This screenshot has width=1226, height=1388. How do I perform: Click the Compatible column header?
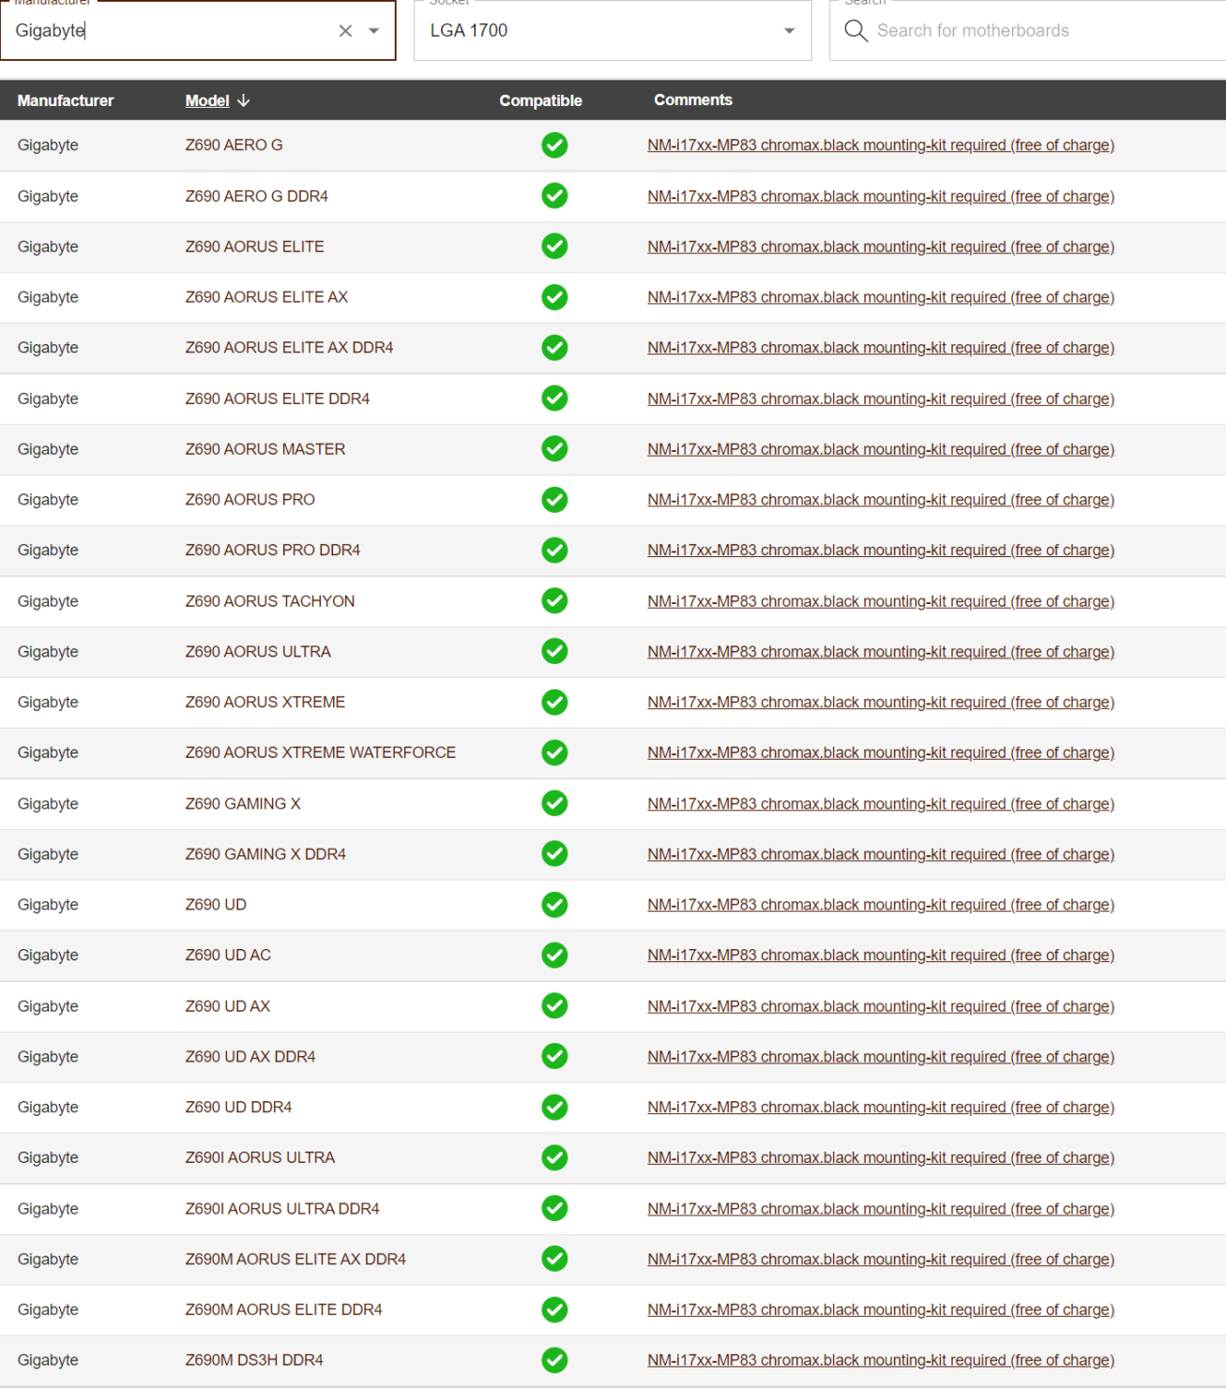540,100
